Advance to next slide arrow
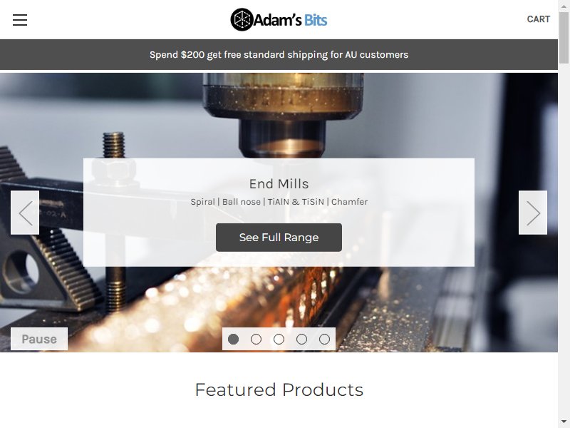The height and width of the screenshot is (428, 570). point(532,213)
